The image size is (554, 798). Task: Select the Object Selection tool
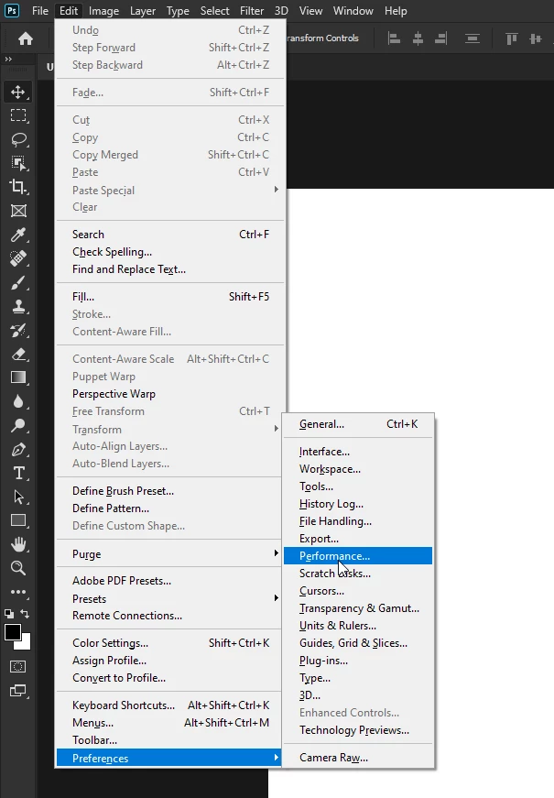pyautogui.click(x=18, y=163)
